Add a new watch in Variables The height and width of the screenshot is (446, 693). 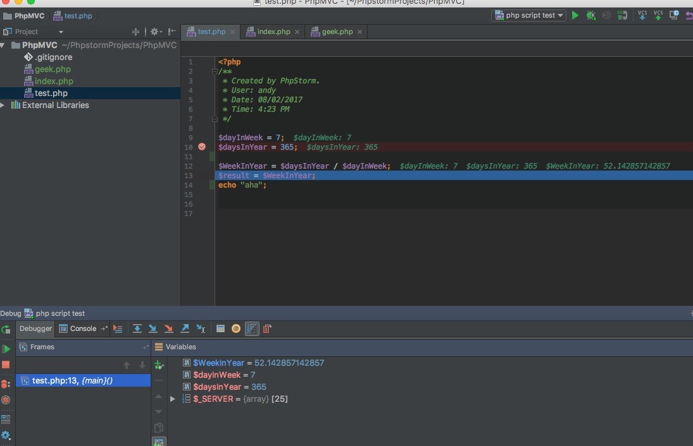pos(159,365)
